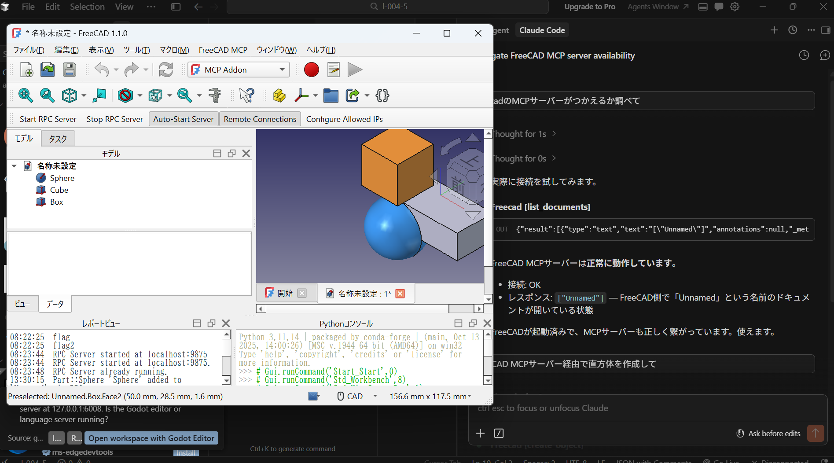Click Fit all zoom icon
834x463 pixels.
(26, 96)
